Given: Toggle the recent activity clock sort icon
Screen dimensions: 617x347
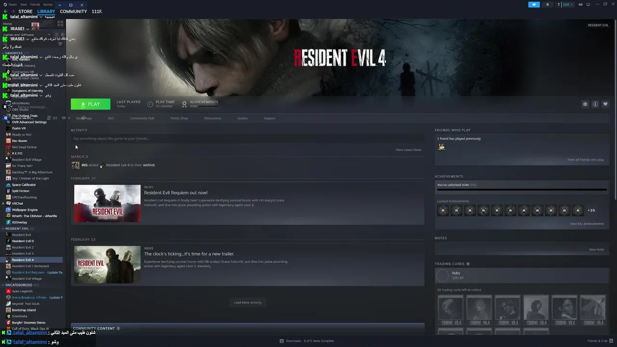Looking at the screenshot, I should pyautogui.click(x=56, y=35).
